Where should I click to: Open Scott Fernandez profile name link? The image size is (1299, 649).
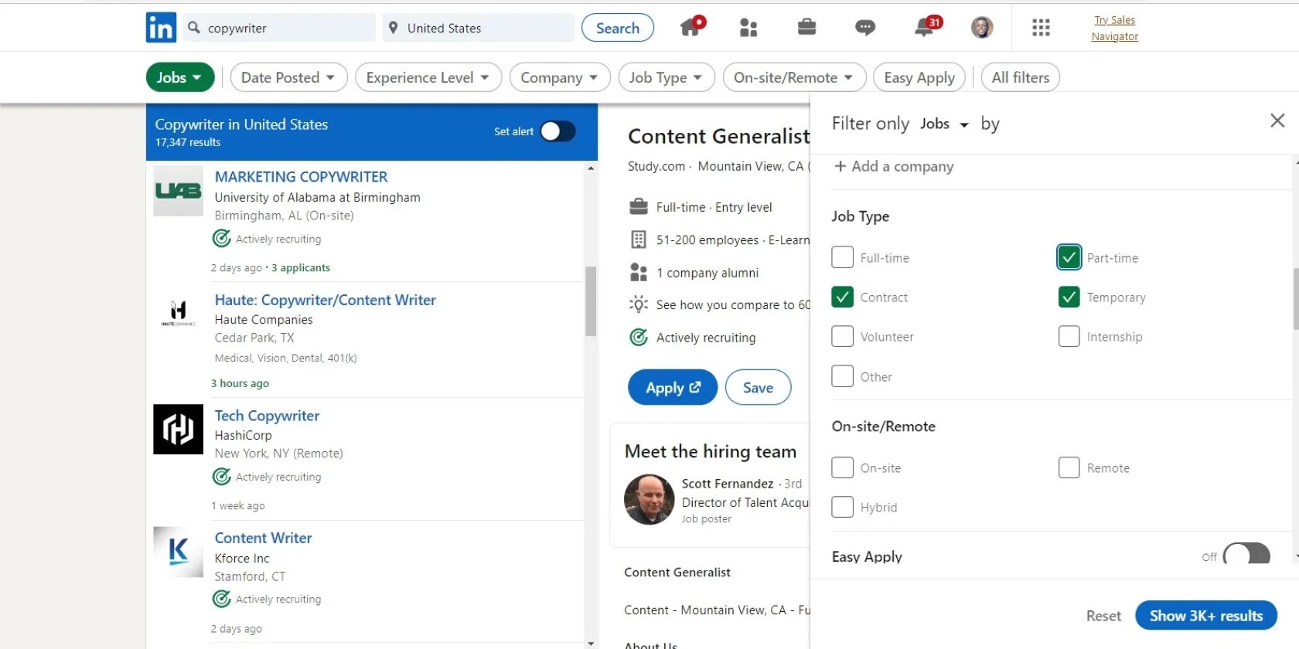tap(727, 484)
